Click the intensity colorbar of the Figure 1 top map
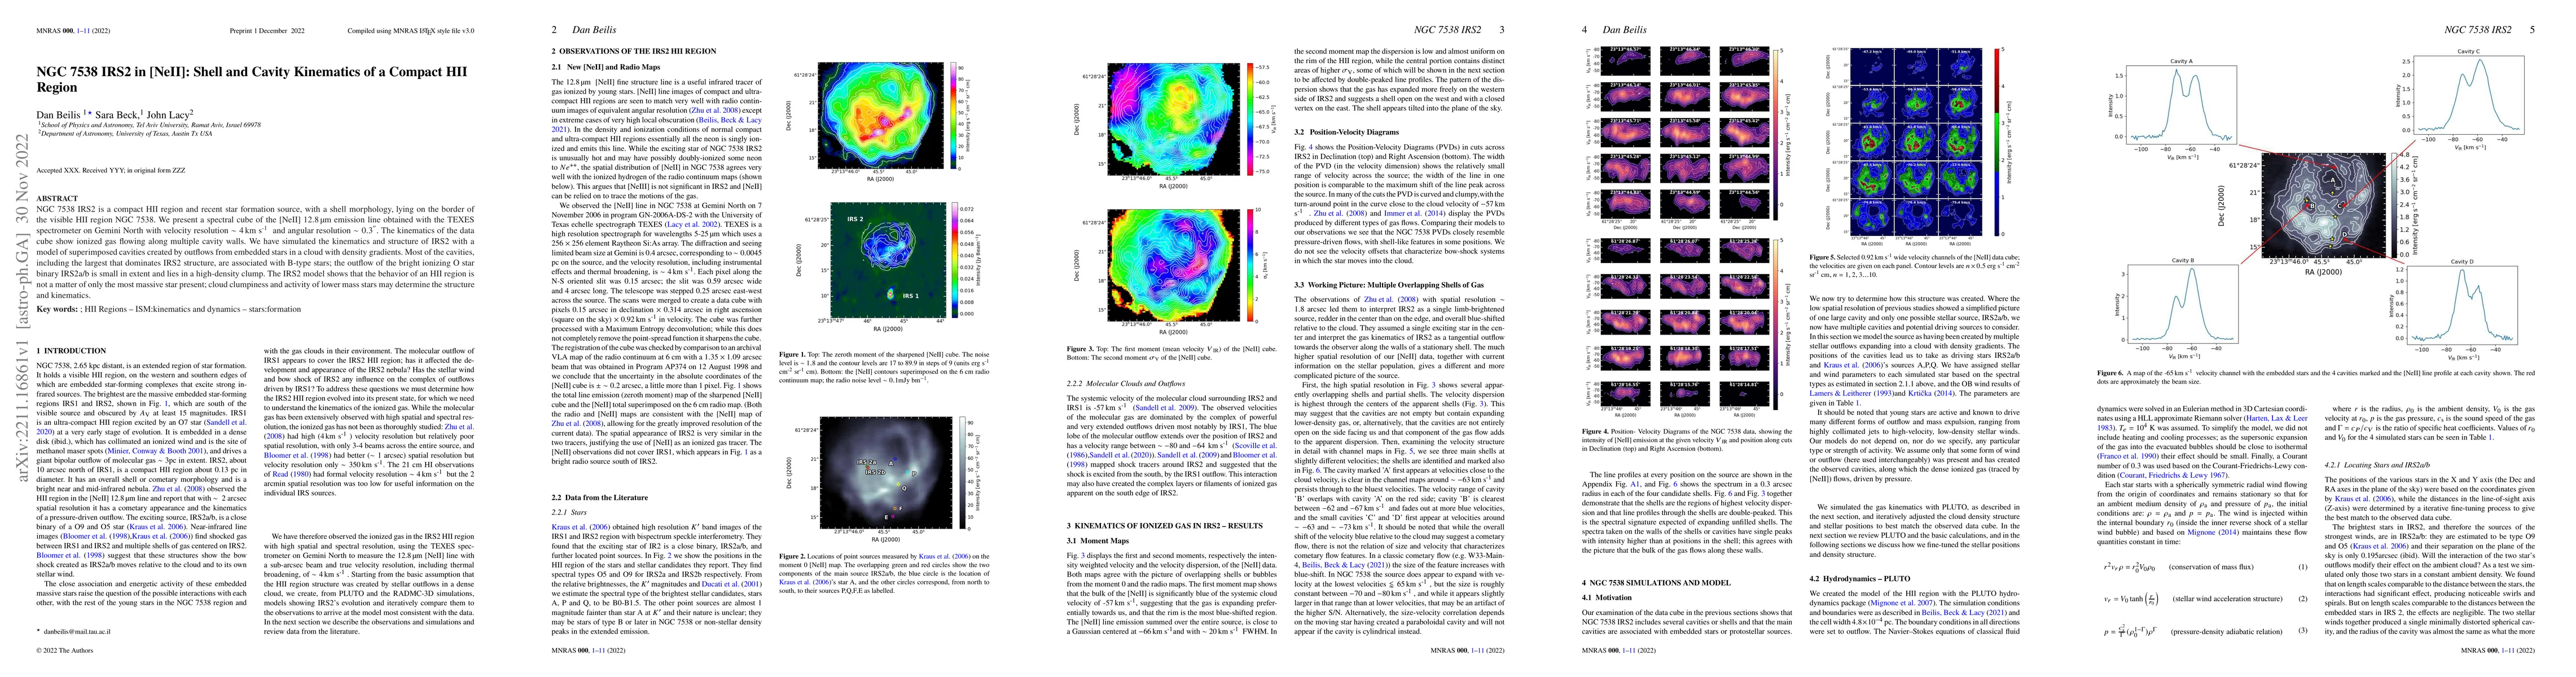Image resolution: width=2576 pixels, height=677 pixels. pos(954,116)
